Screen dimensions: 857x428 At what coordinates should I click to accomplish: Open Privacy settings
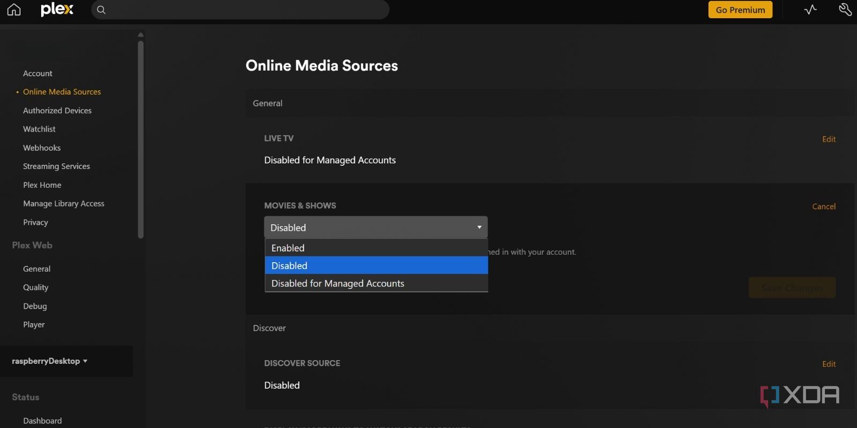point(35,223)
